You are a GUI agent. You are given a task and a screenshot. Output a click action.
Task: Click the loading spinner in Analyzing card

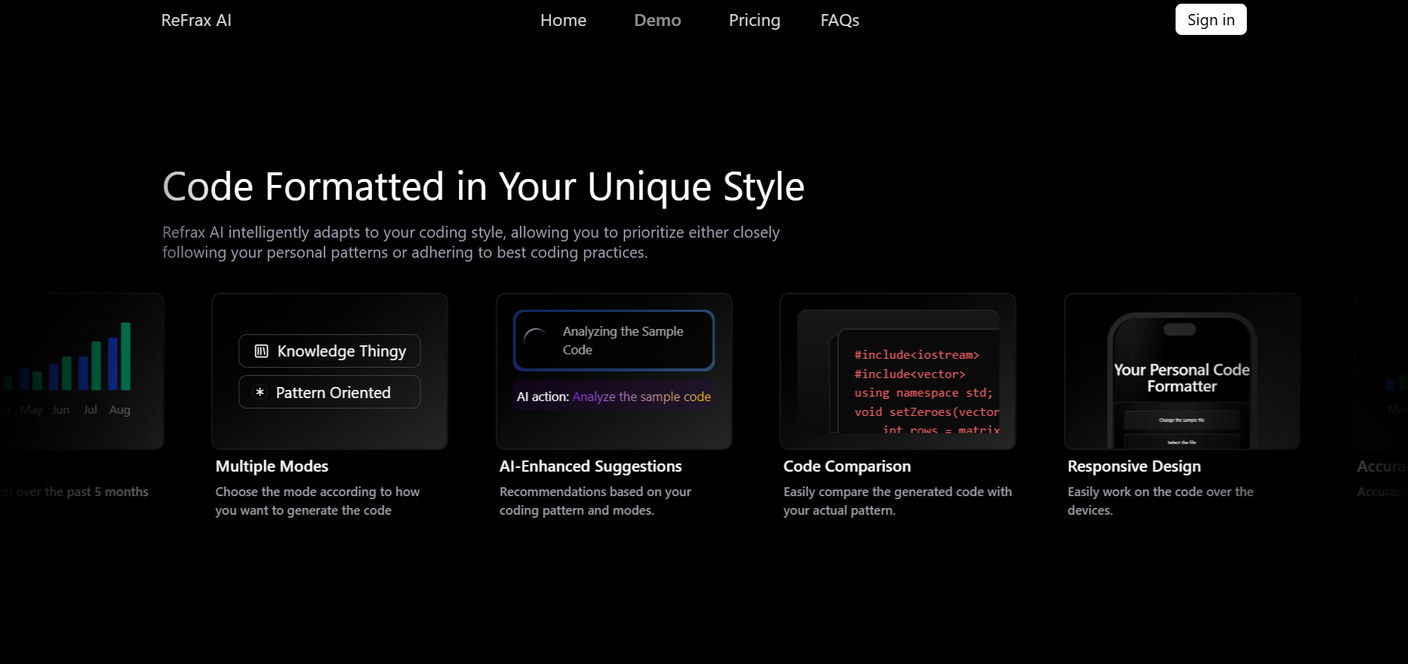[x=535, y=340]
